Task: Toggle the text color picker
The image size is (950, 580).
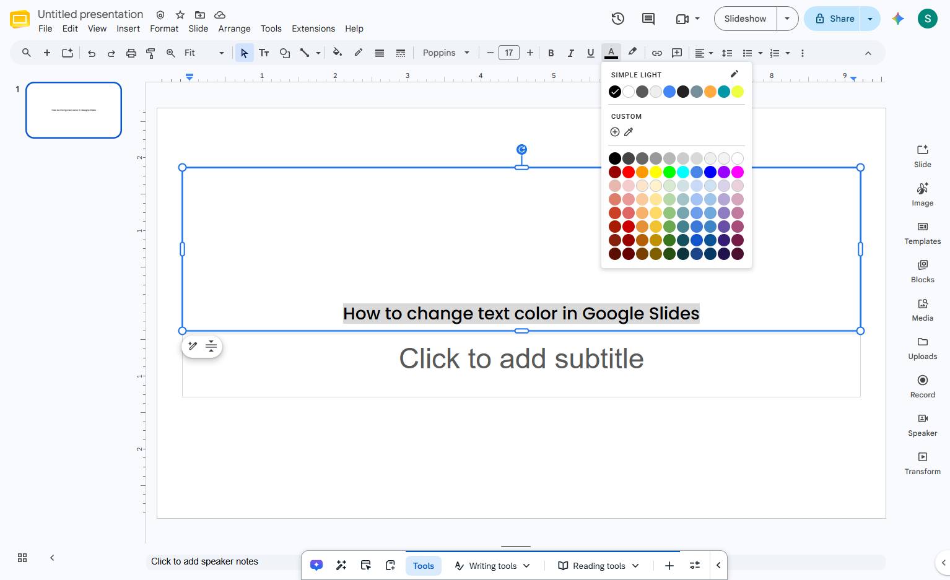Action: click(611, 53)
